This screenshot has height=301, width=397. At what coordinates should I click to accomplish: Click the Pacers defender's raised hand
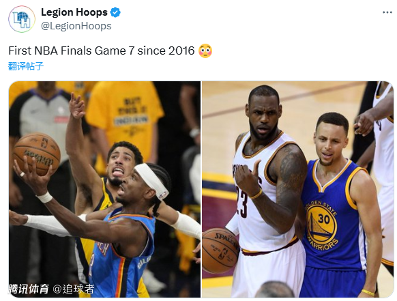click(x=76, y=106)
